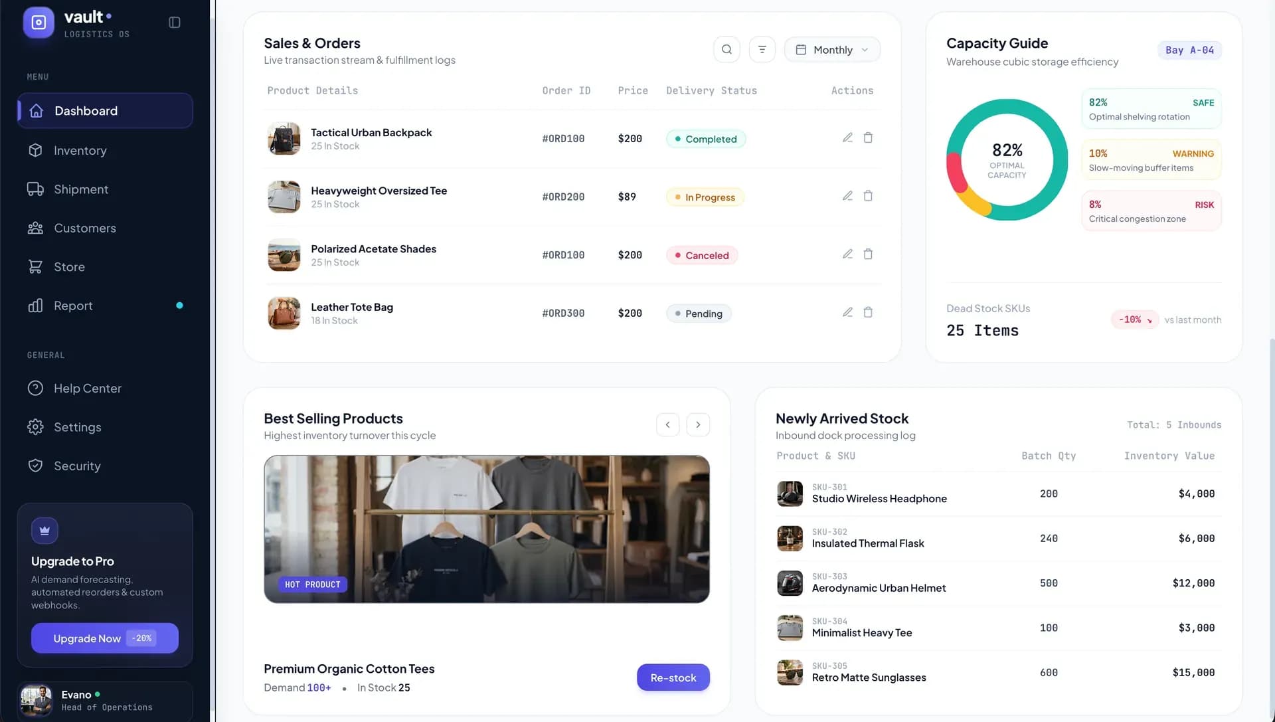Show next best selling product

(698, 425)
